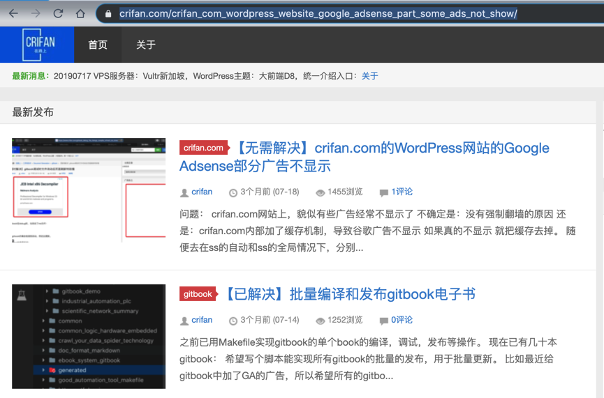Reload the page with the refresh icon
The height and width of the screenshot is (398, 604).
pyautogui.click(x=58, y=14)
